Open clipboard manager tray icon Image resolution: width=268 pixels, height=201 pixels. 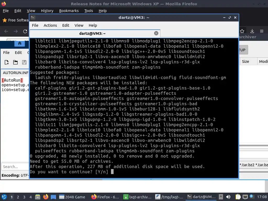coord(238,197)
